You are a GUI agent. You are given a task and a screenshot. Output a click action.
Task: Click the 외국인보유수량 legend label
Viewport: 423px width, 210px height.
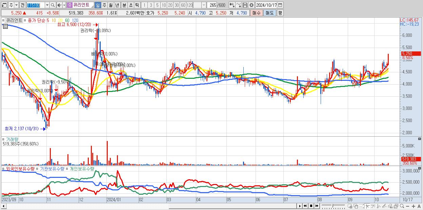pyautogui.click(x=20, y=168)
